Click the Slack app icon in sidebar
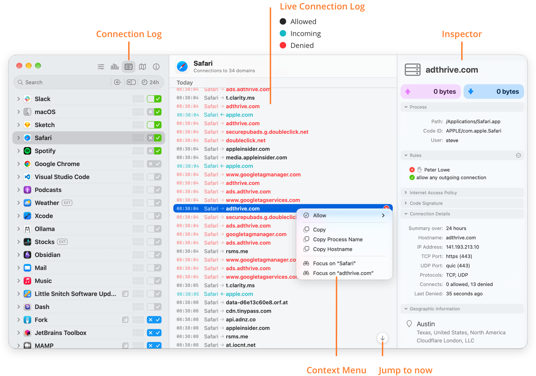The height and width of the screenshot is (376, 536). 27,99
